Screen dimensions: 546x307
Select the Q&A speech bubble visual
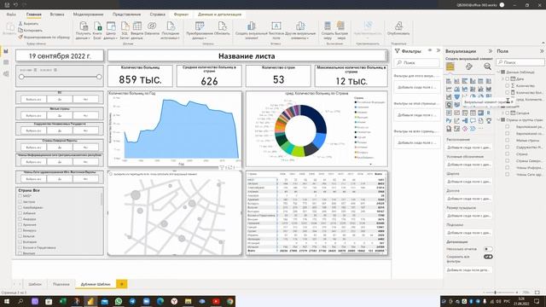[x=473, y=121]
